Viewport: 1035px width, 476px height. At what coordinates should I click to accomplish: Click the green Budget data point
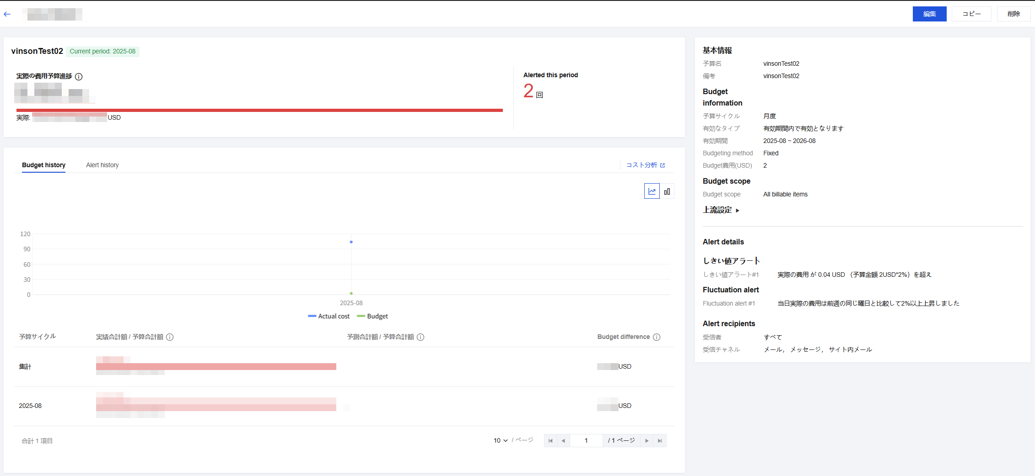pyautogui.click(x=351, y=293)
